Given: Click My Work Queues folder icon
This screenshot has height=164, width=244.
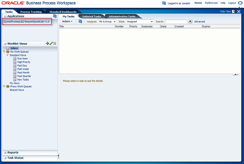Looking at the screenshot, I should [7, 52].
